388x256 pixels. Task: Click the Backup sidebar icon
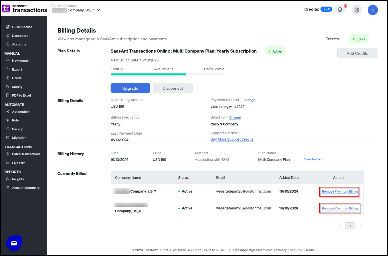point(8,129)
